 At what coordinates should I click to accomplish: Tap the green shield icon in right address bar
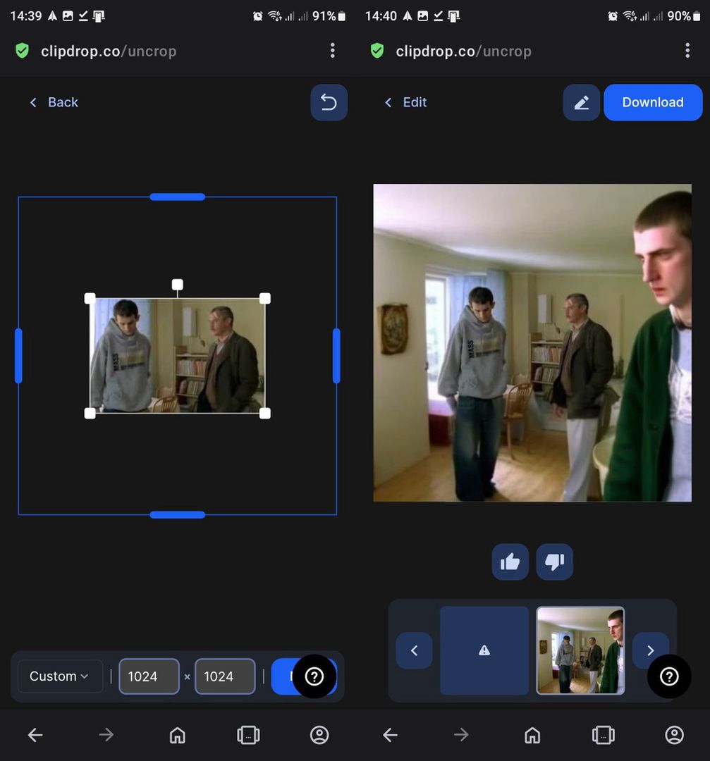tap(377, 51)
